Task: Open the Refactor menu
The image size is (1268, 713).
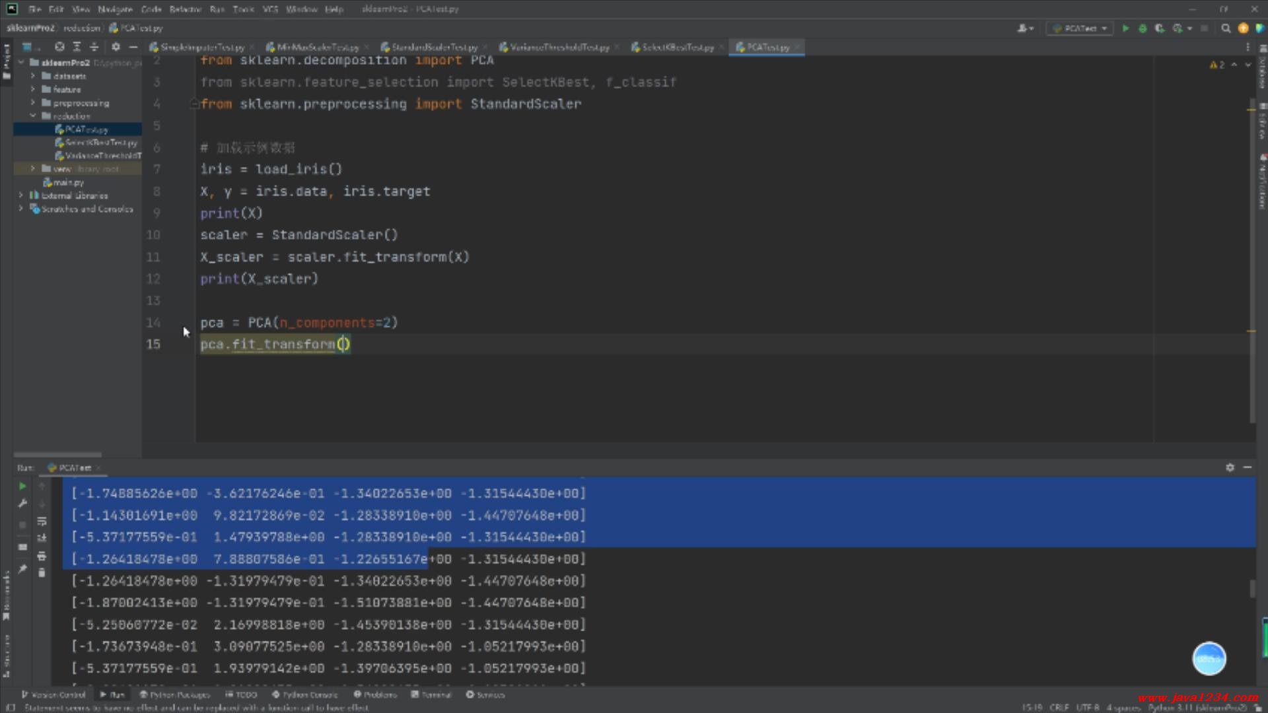Action: point(185,9)
